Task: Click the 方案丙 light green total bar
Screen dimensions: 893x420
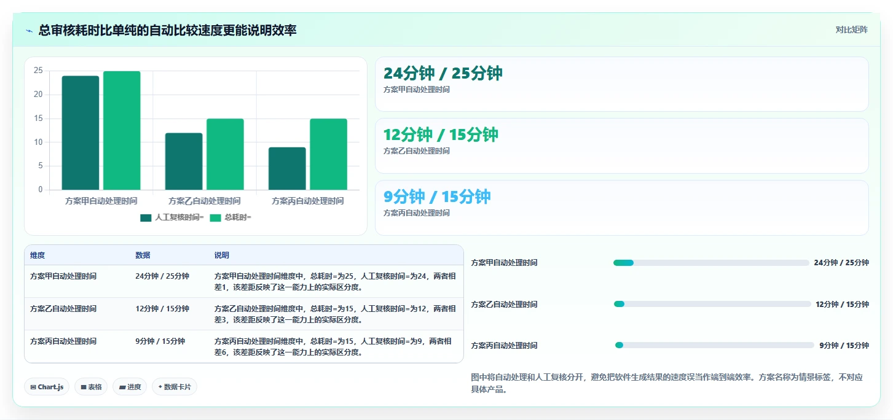Action: [328, 154]
